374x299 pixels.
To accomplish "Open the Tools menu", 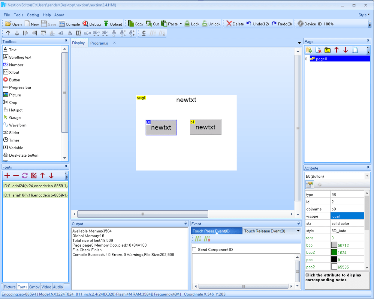I will 18,15.
